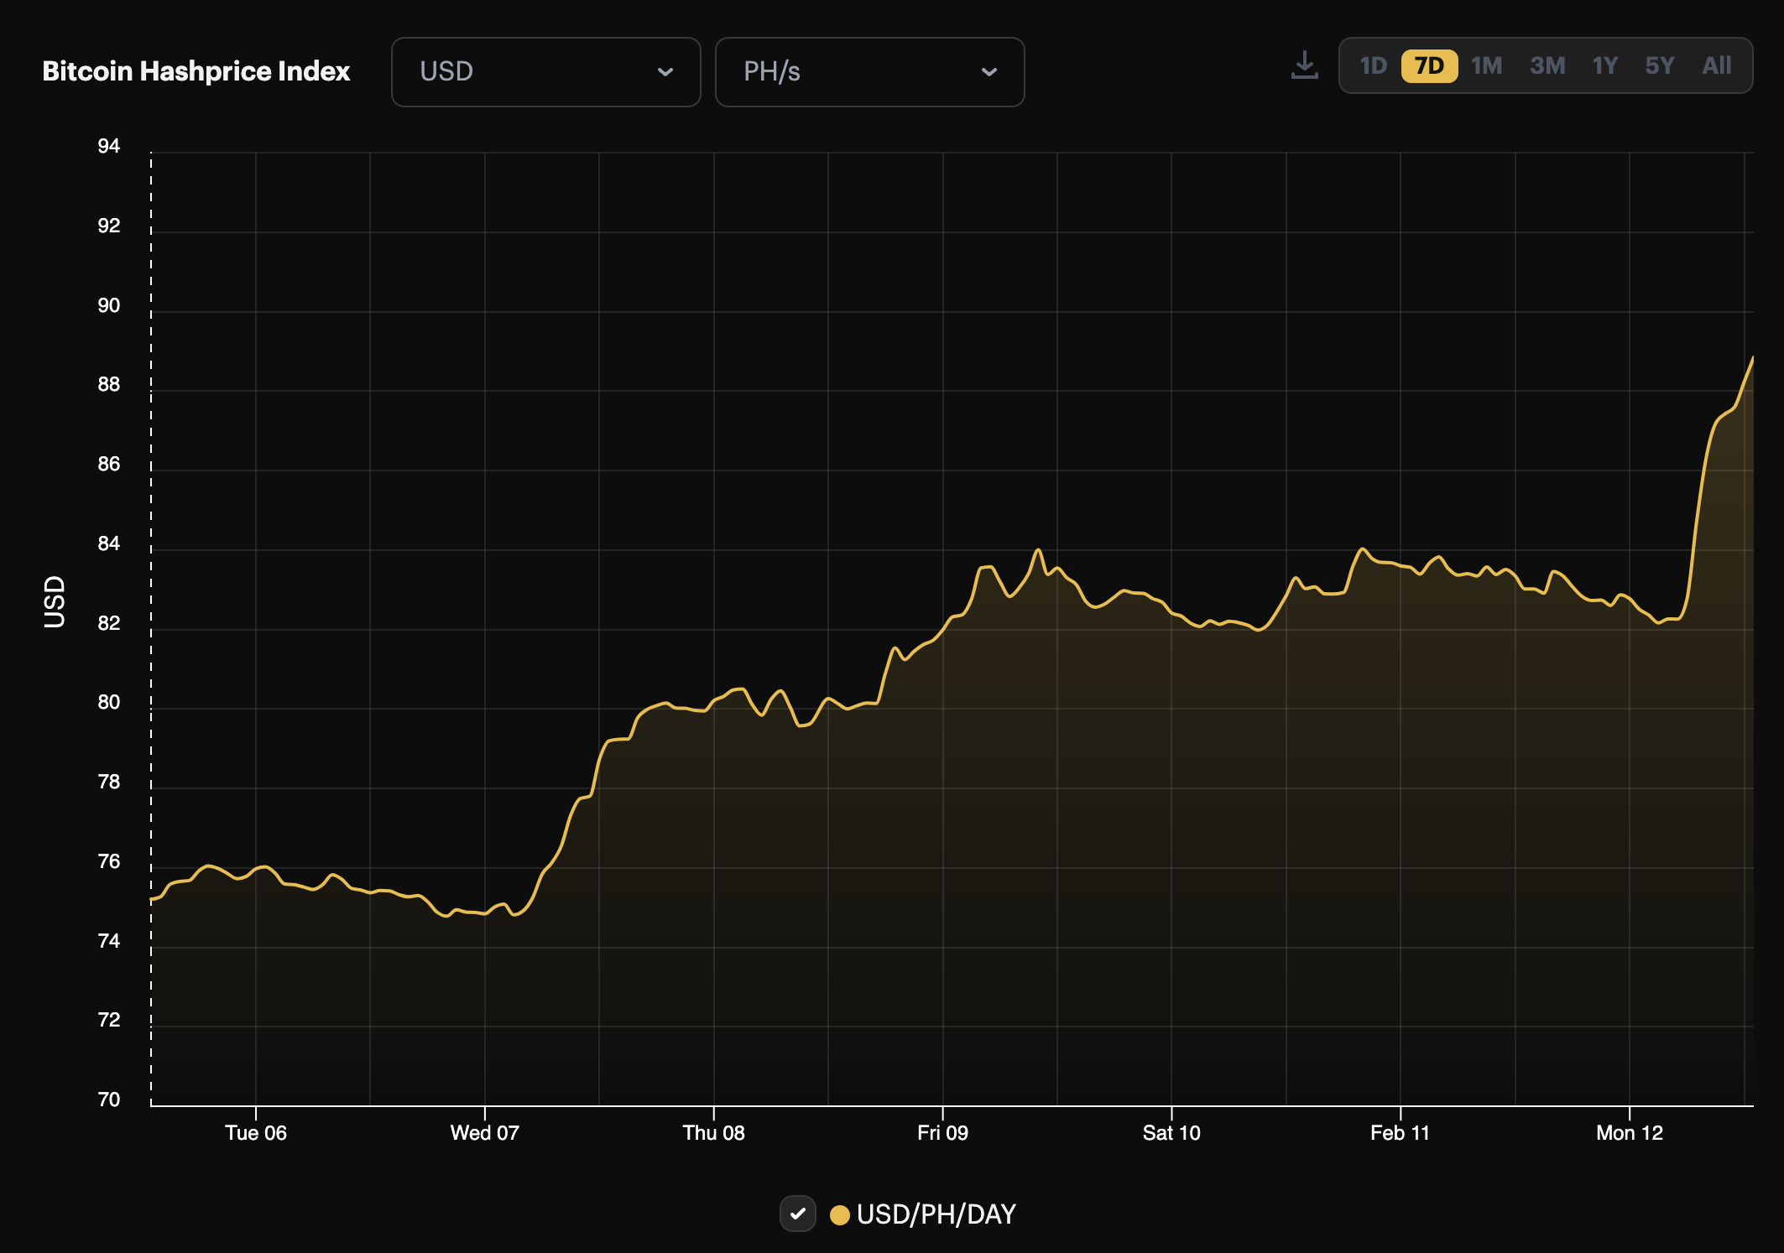This screenshot has height=1253, width=1784.
Task: Click the download data icon
Action: 1304,65
